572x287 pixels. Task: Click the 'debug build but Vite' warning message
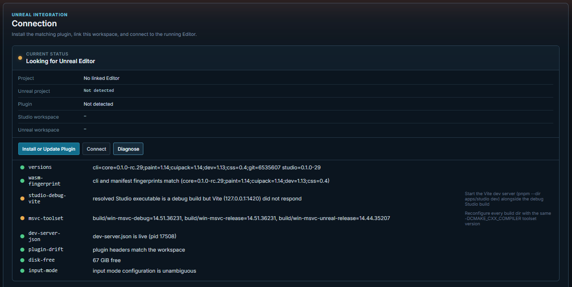click(x=197, y=199)
